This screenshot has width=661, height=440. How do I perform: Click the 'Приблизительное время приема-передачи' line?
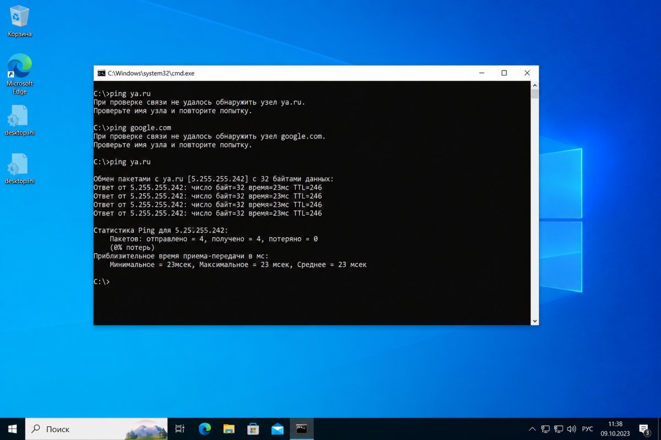(x=181, y=256)
